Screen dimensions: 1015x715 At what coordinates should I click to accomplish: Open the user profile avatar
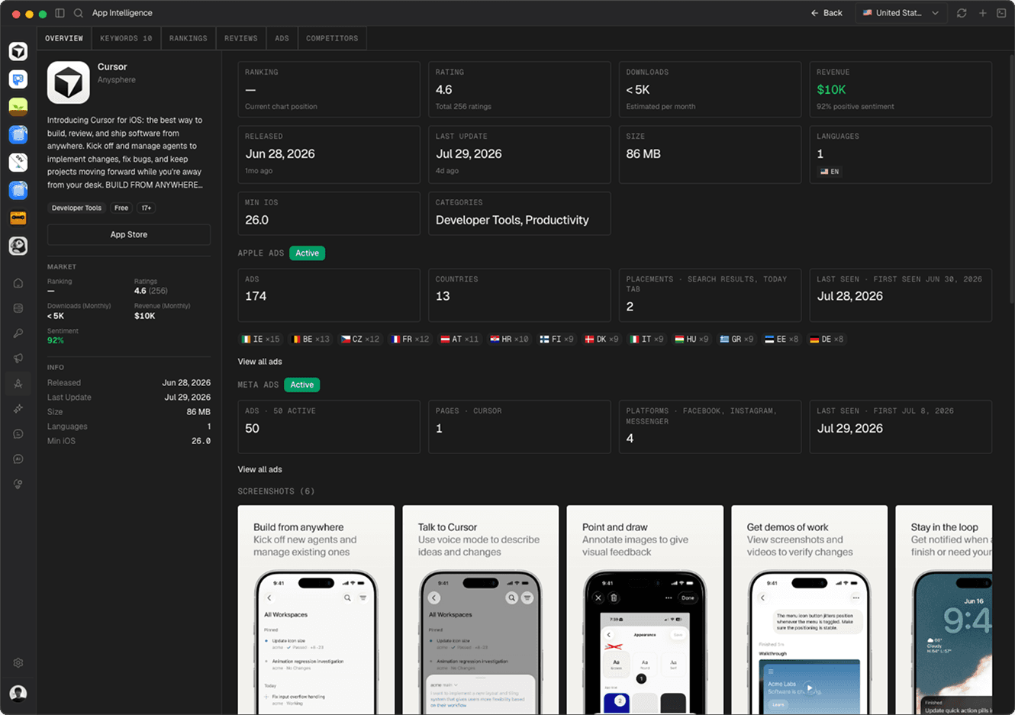coord(18,694)
